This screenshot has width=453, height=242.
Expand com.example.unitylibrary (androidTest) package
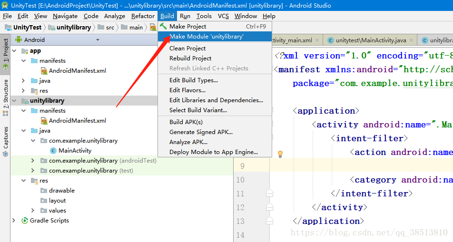click(x=33, y=161)
